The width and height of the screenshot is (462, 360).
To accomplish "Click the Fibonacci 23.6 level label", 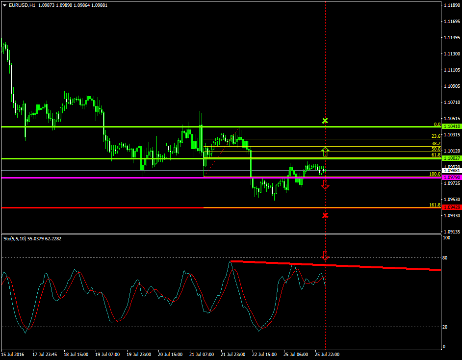I will [436, 136].
